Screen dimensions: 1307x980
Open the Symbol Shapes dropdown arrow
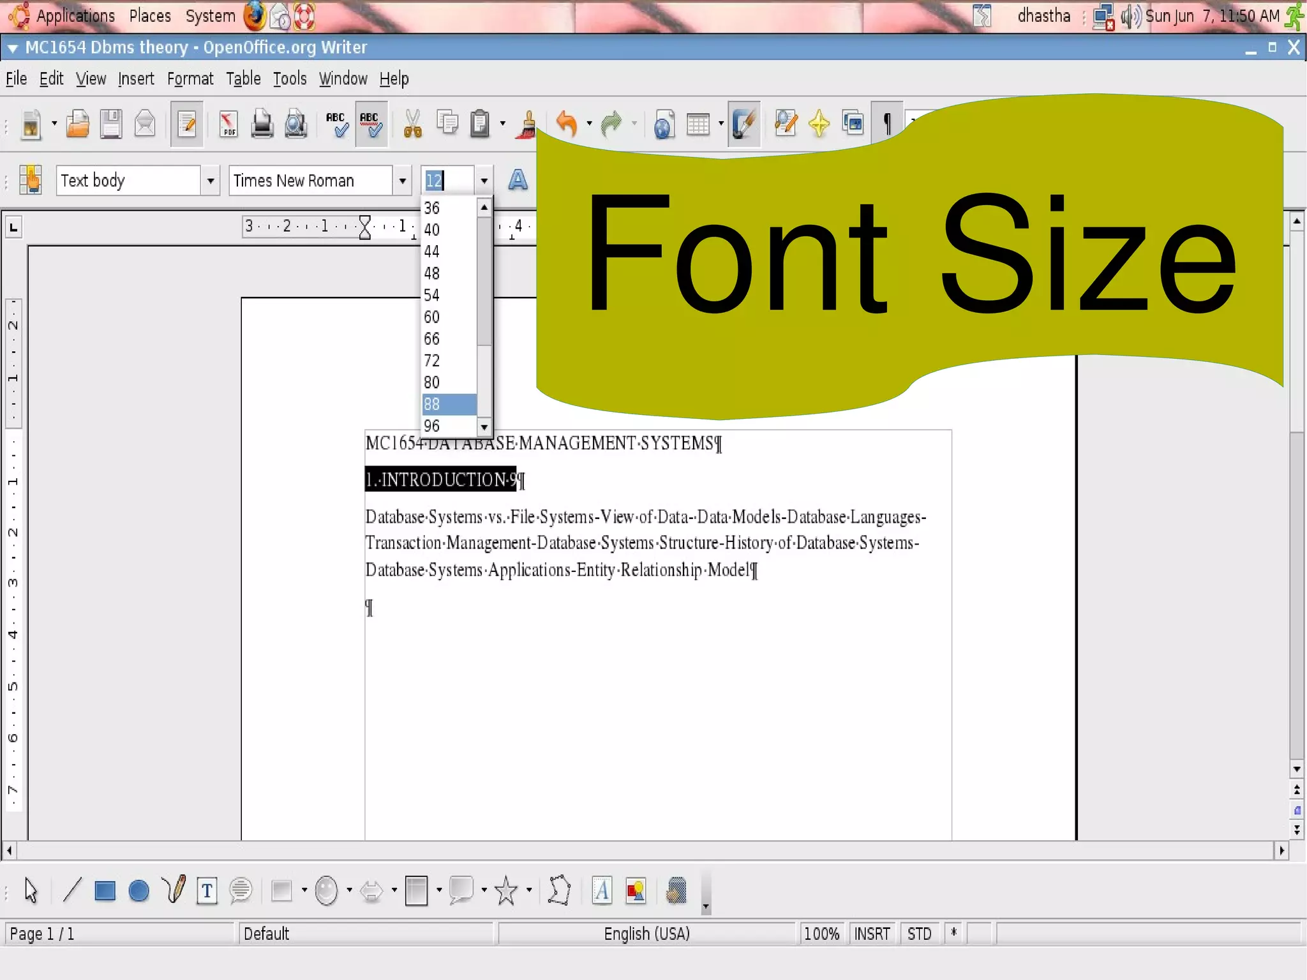pyautogui.click(x=349, y=890)
